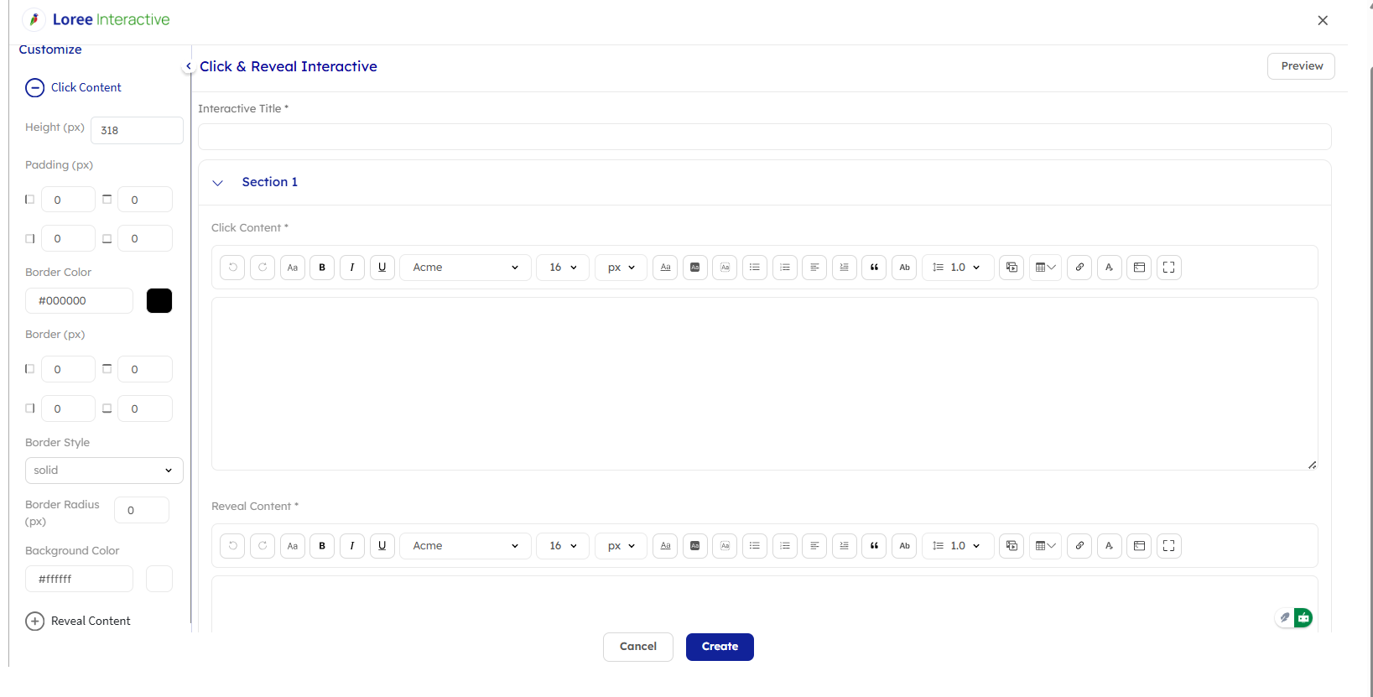Insert a link using Click Content toolbar
Screen dimensions: 1373x697
pos(1079,268)
